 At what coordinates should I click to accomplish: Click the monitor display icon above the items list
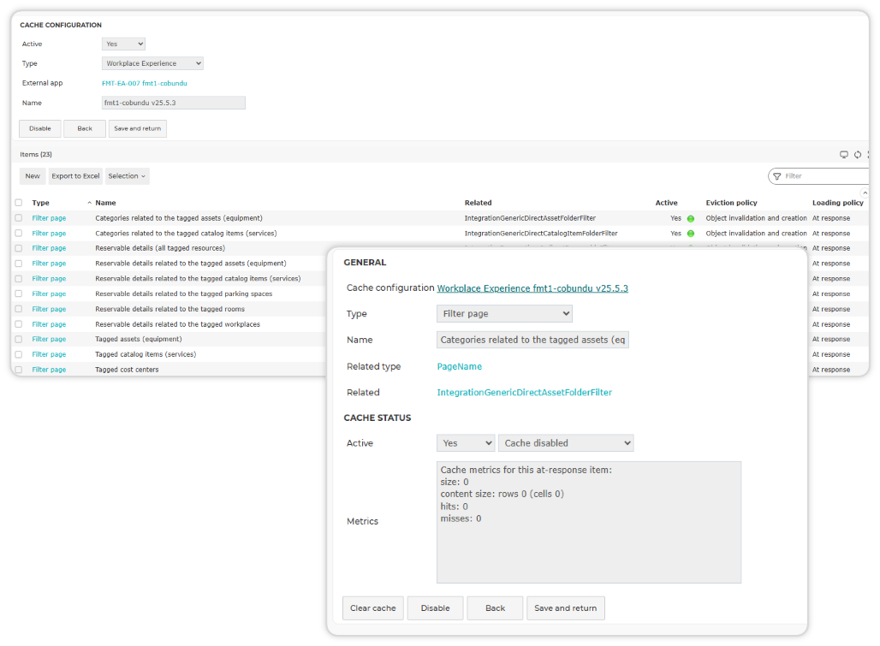[x=843, y=155]
